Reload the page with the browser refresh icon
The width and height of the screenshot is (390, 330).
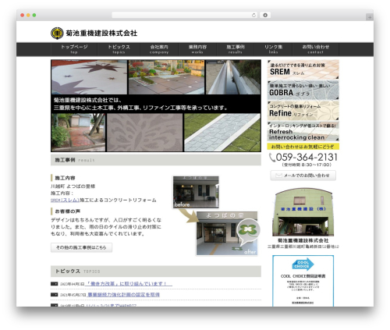pyautogui.click(x=253, y=15)
